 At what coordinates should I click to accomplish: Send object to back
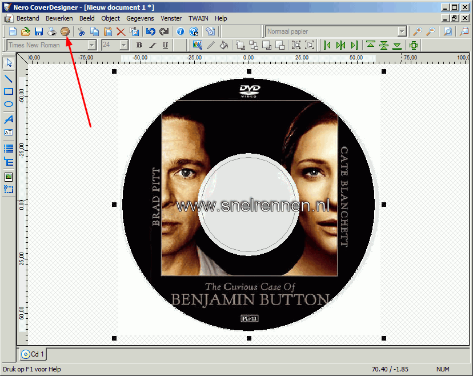point(267,45)
